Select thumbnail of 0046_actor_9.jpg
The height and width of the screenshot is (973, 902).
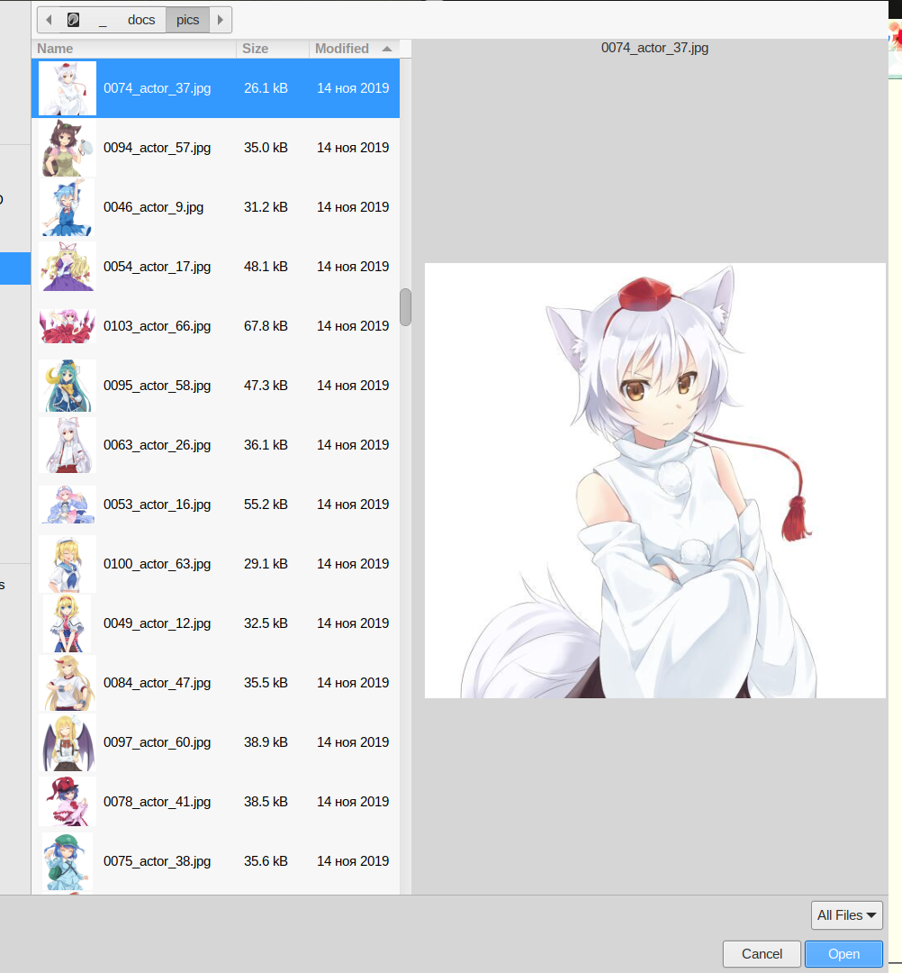point(68,207)
